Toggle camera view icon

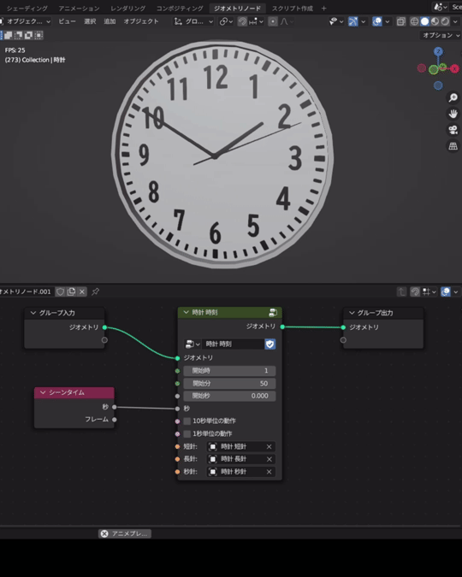pos(453,130)
